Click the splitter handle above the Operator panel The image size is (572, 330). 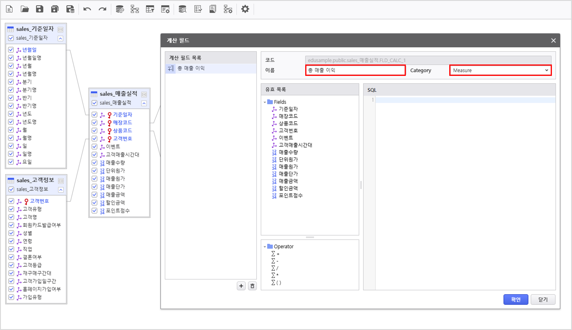click(310, 237)
